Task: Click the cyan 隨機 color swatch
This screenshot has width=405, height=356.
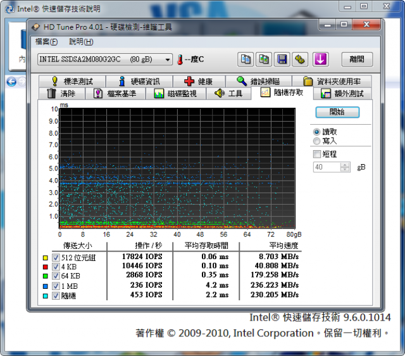Action: (46, 296)
